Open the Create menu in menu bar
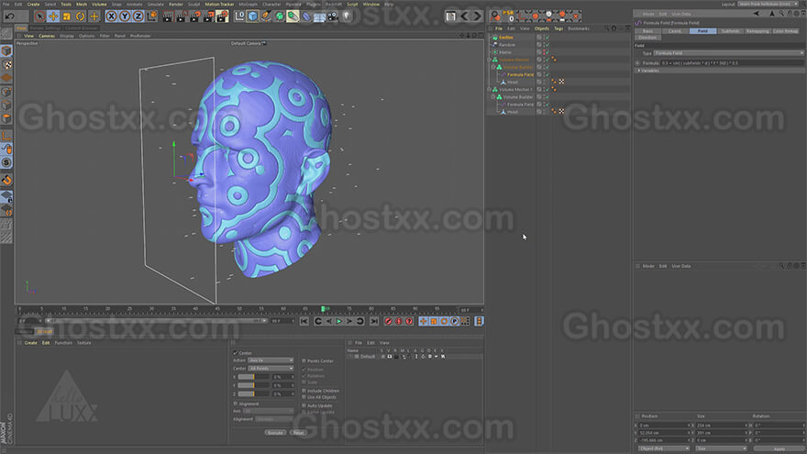807x454 pixels. coord(33,4)
